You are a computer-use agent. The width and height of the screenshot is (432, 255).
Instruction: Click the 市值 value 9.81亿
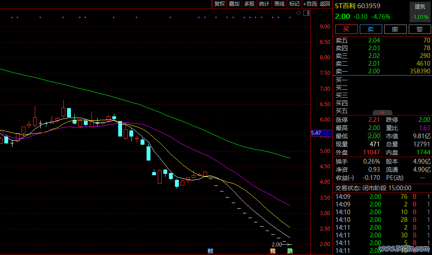point(422,136)
